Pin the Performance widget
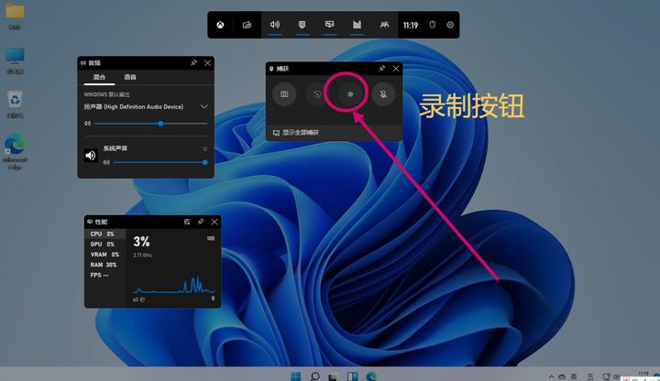This screenshot has height=381, width=660. pos(201,222)
